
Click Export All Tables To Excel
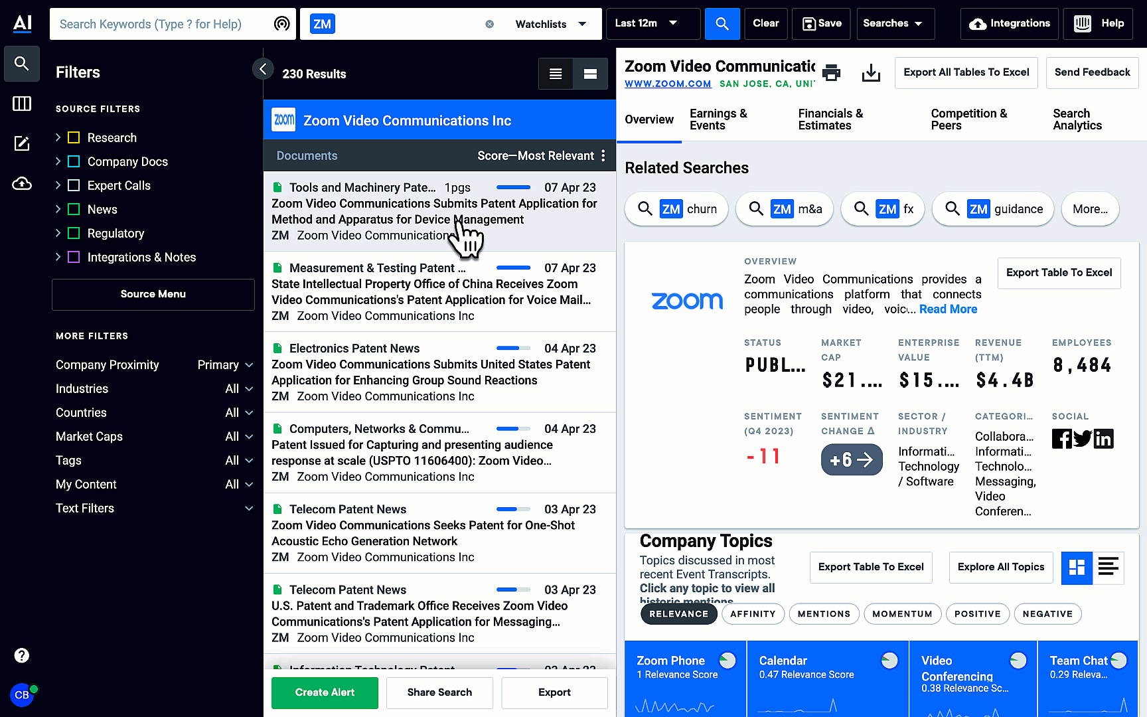tap(966, 72)
